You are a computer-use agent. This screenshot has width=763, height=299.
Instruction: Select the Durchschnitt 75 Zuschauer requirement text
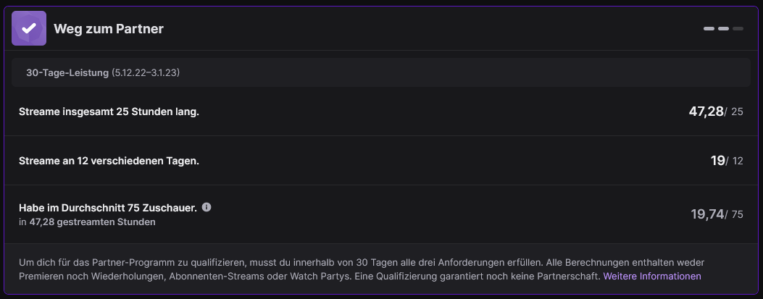coord(108,208)
